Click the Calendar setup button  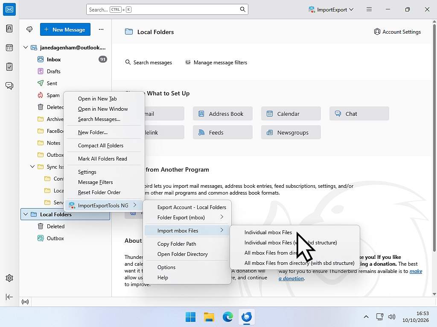(x=291, y=114)
